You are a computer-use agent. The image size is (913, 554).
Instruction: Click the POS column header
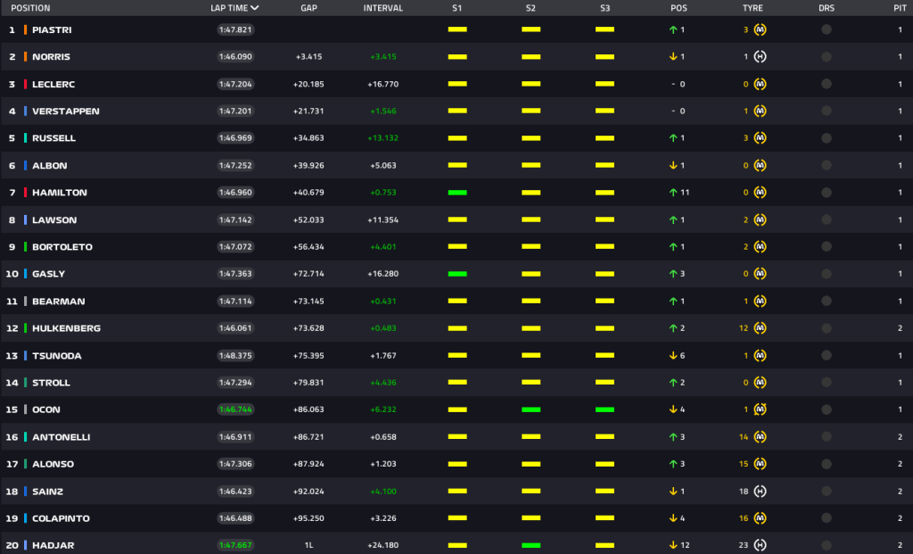pos(679,8)
